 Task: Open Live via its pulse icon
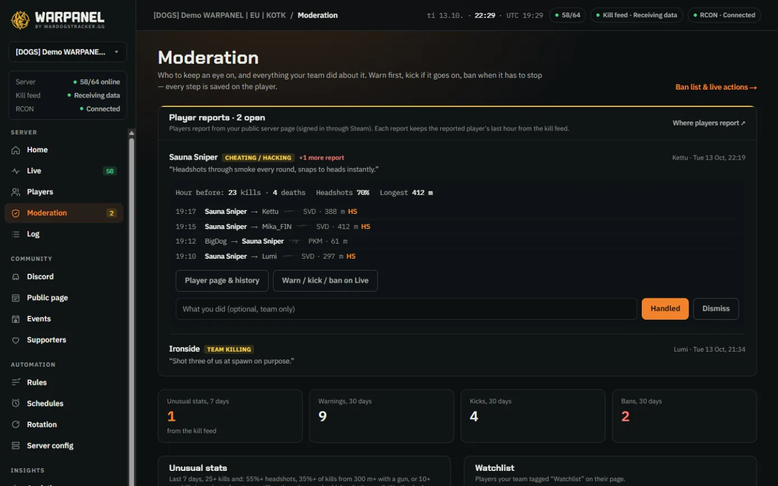[x=16, y=171]
